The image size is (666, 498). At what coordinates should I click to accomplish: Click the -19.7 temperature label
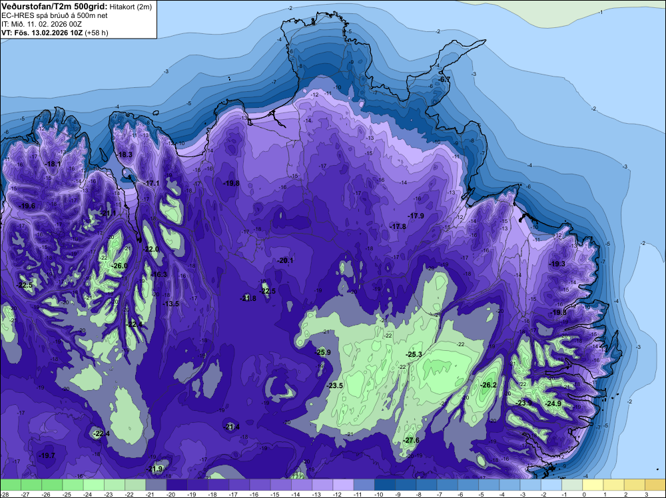pyautogui.click(x=47, y=455)
